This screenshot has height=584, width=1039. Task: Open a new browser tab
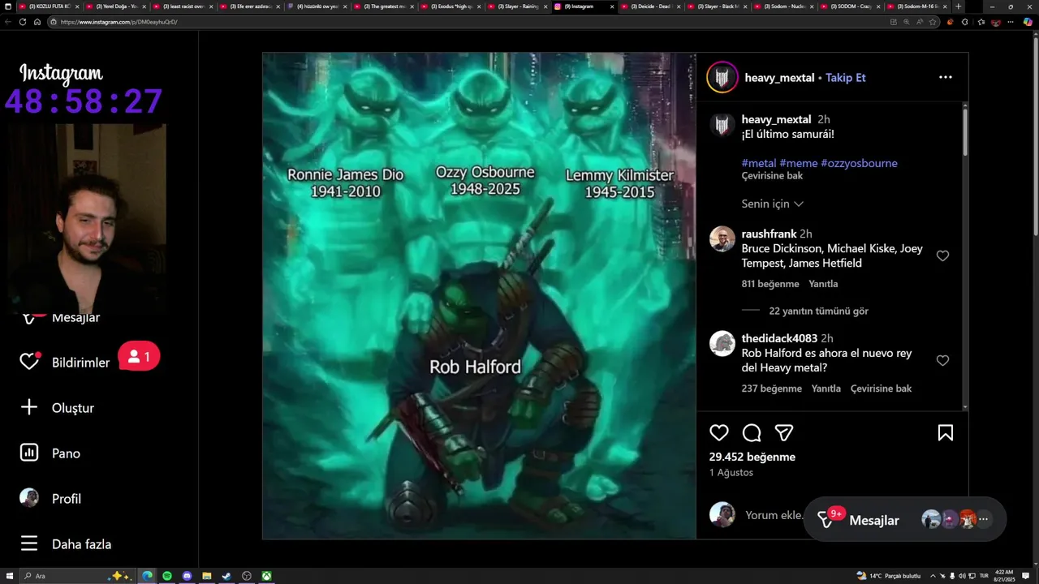(x=958, y=6)
